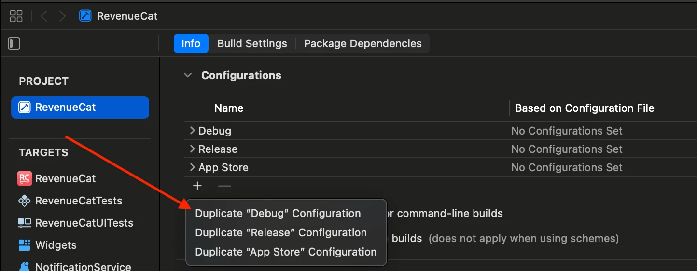Open the Package Dependencies tab

pos(362,43)
